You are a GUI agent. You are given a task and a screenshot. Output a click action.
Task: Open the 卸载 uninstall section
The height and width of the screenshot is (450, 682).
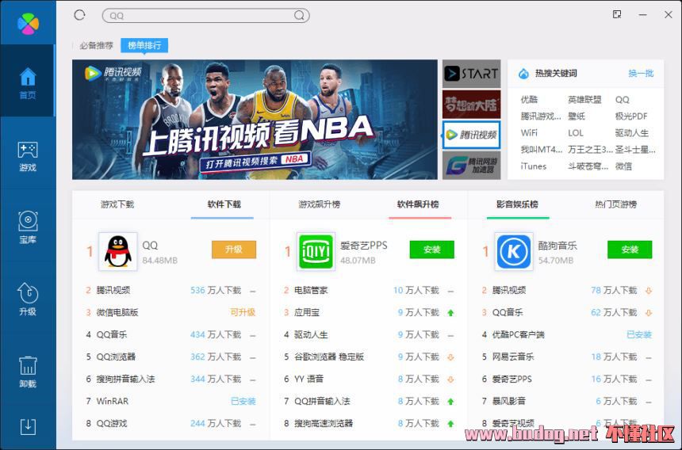point(28,372)
